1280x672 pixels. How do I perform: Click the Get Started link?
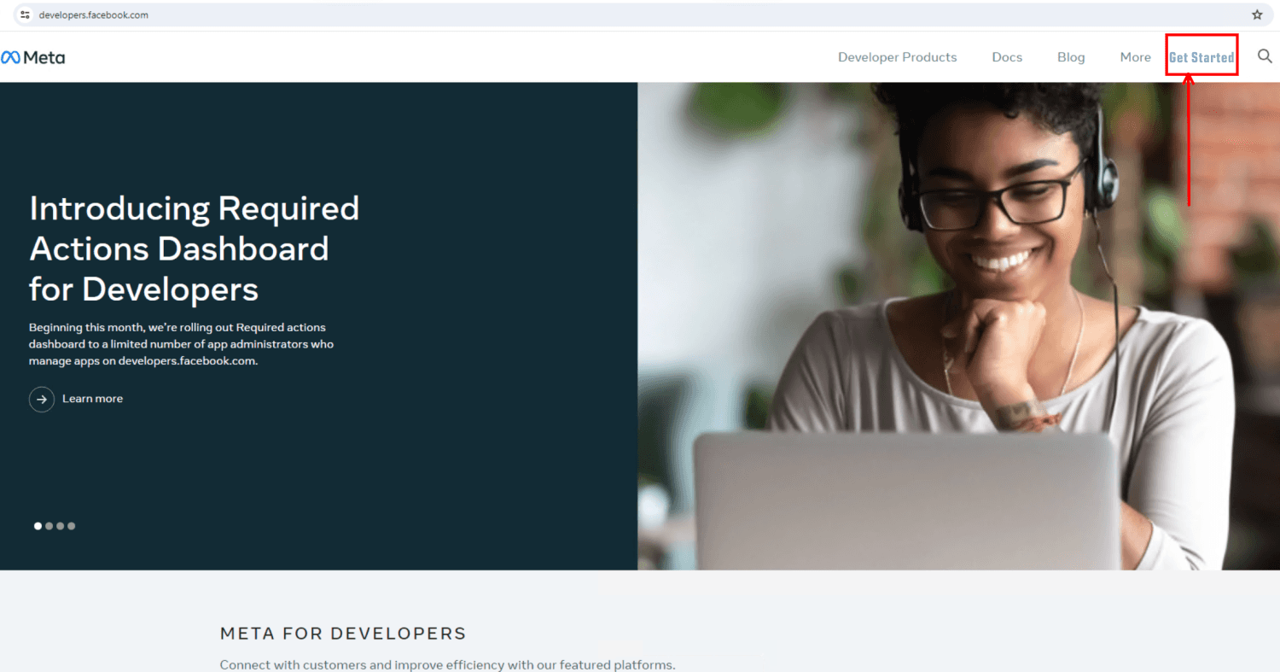pyautogui.click(x=1201, y=57)
